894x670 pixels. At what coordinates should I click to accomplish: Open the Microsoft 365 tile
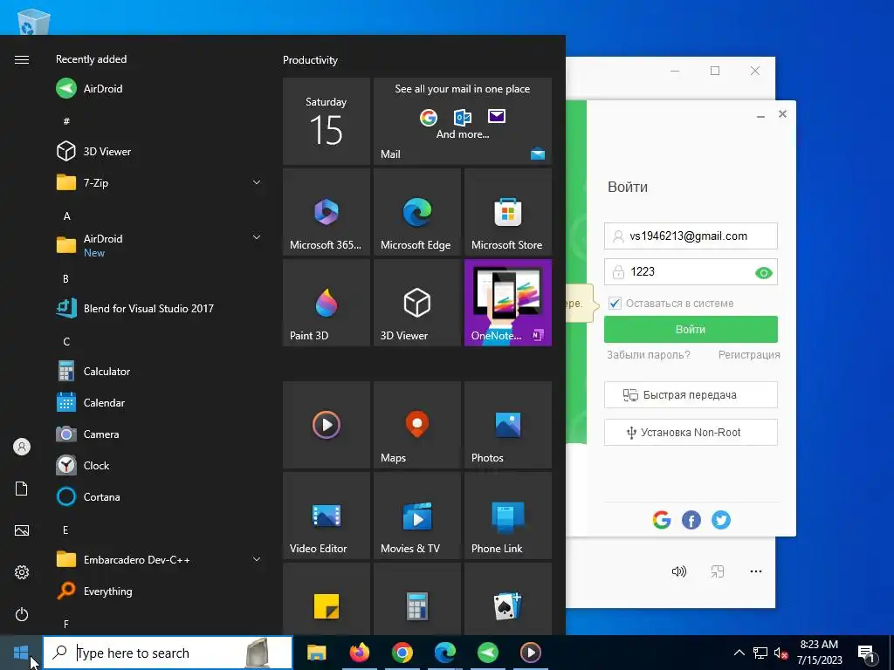(327, 212)
